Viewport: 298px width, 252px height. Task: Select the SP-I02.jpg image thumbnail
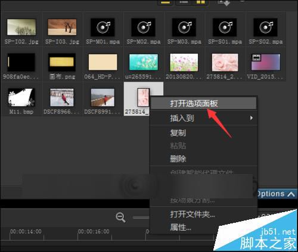click(x=21, y=27)
